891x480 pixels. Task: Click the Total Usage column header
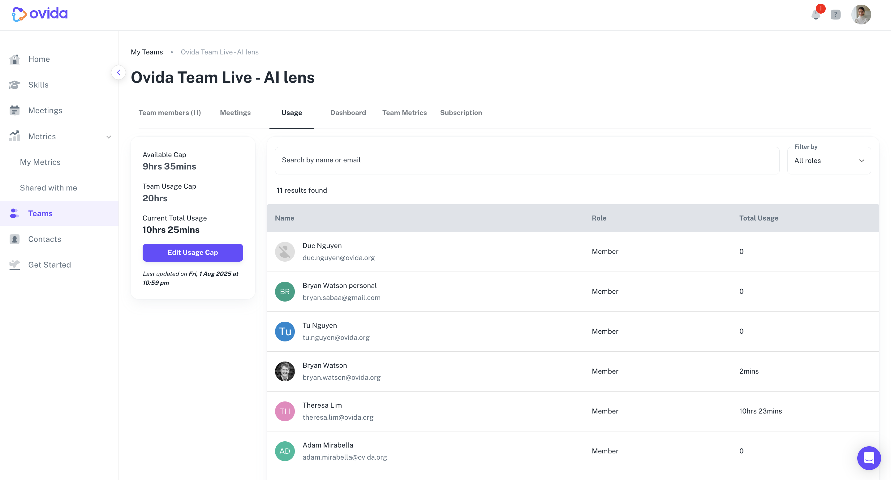[x=759, y=218]
